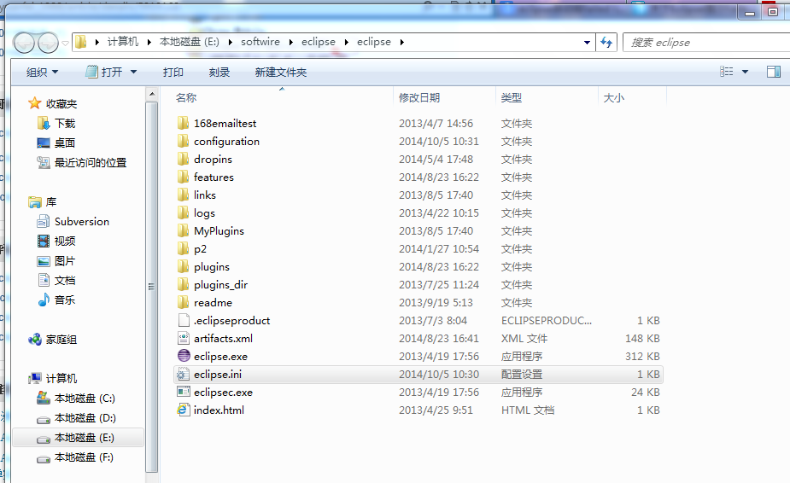Select the dropins folder icon
790x483 pixels.
click(184, 160)
